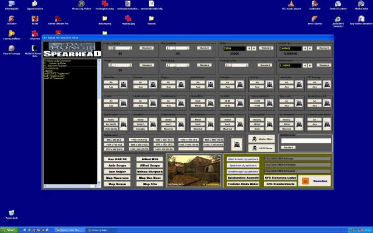Click Allied Assault cfg speichern
The height and width of the screenshot is (233, 373).
(243, 159)
